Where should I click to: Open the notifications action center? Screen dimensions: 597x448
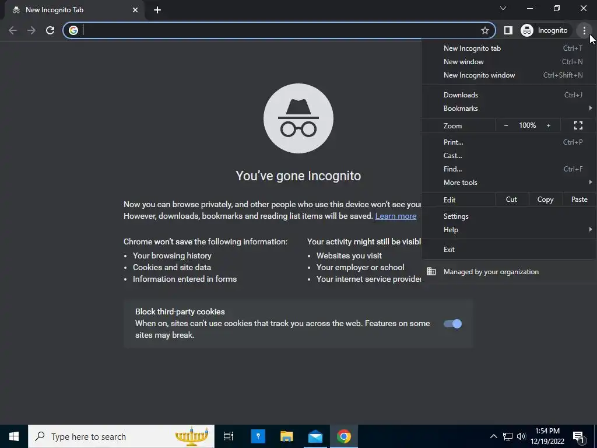(578, 436)
